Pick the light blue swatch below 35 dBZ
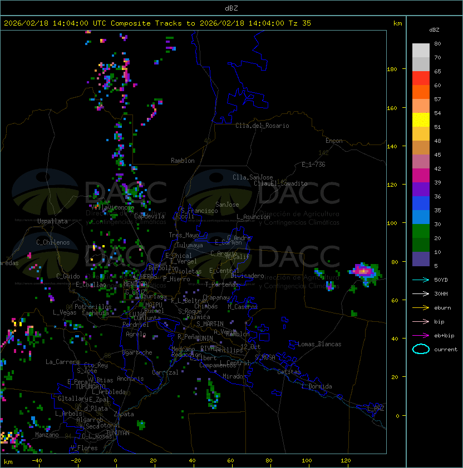 pos(421,217)
